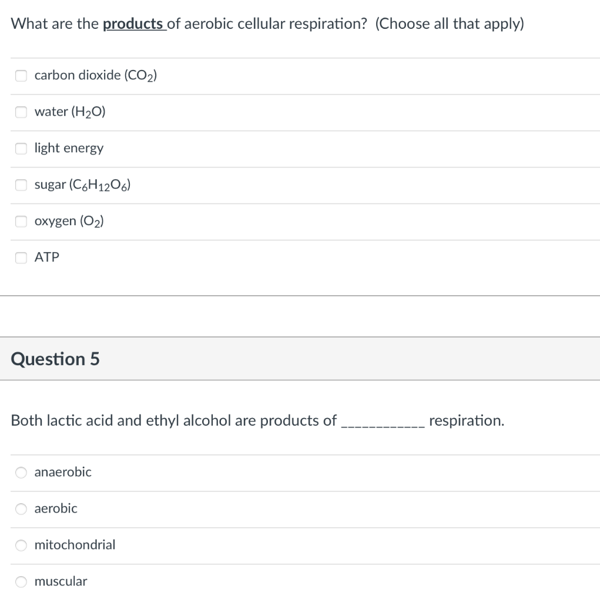Check the carbon dioxide (CO2) checkbox

(x=21, y=76)
